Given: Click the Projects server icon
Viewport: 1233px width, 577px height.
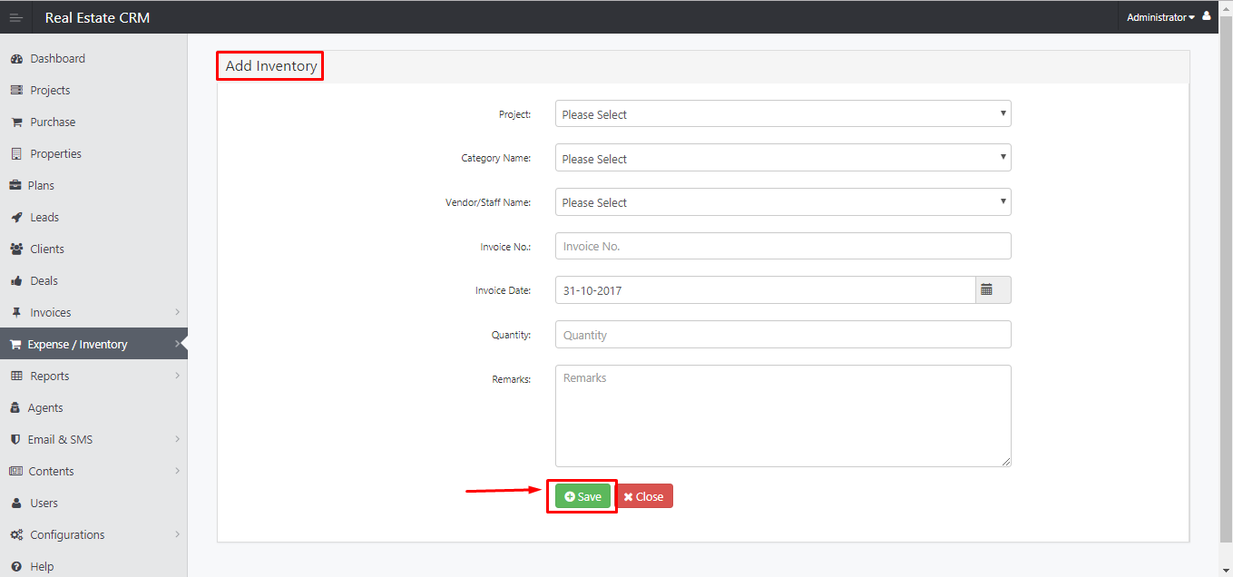Looking at the screenshot, I should pos(16,91).
